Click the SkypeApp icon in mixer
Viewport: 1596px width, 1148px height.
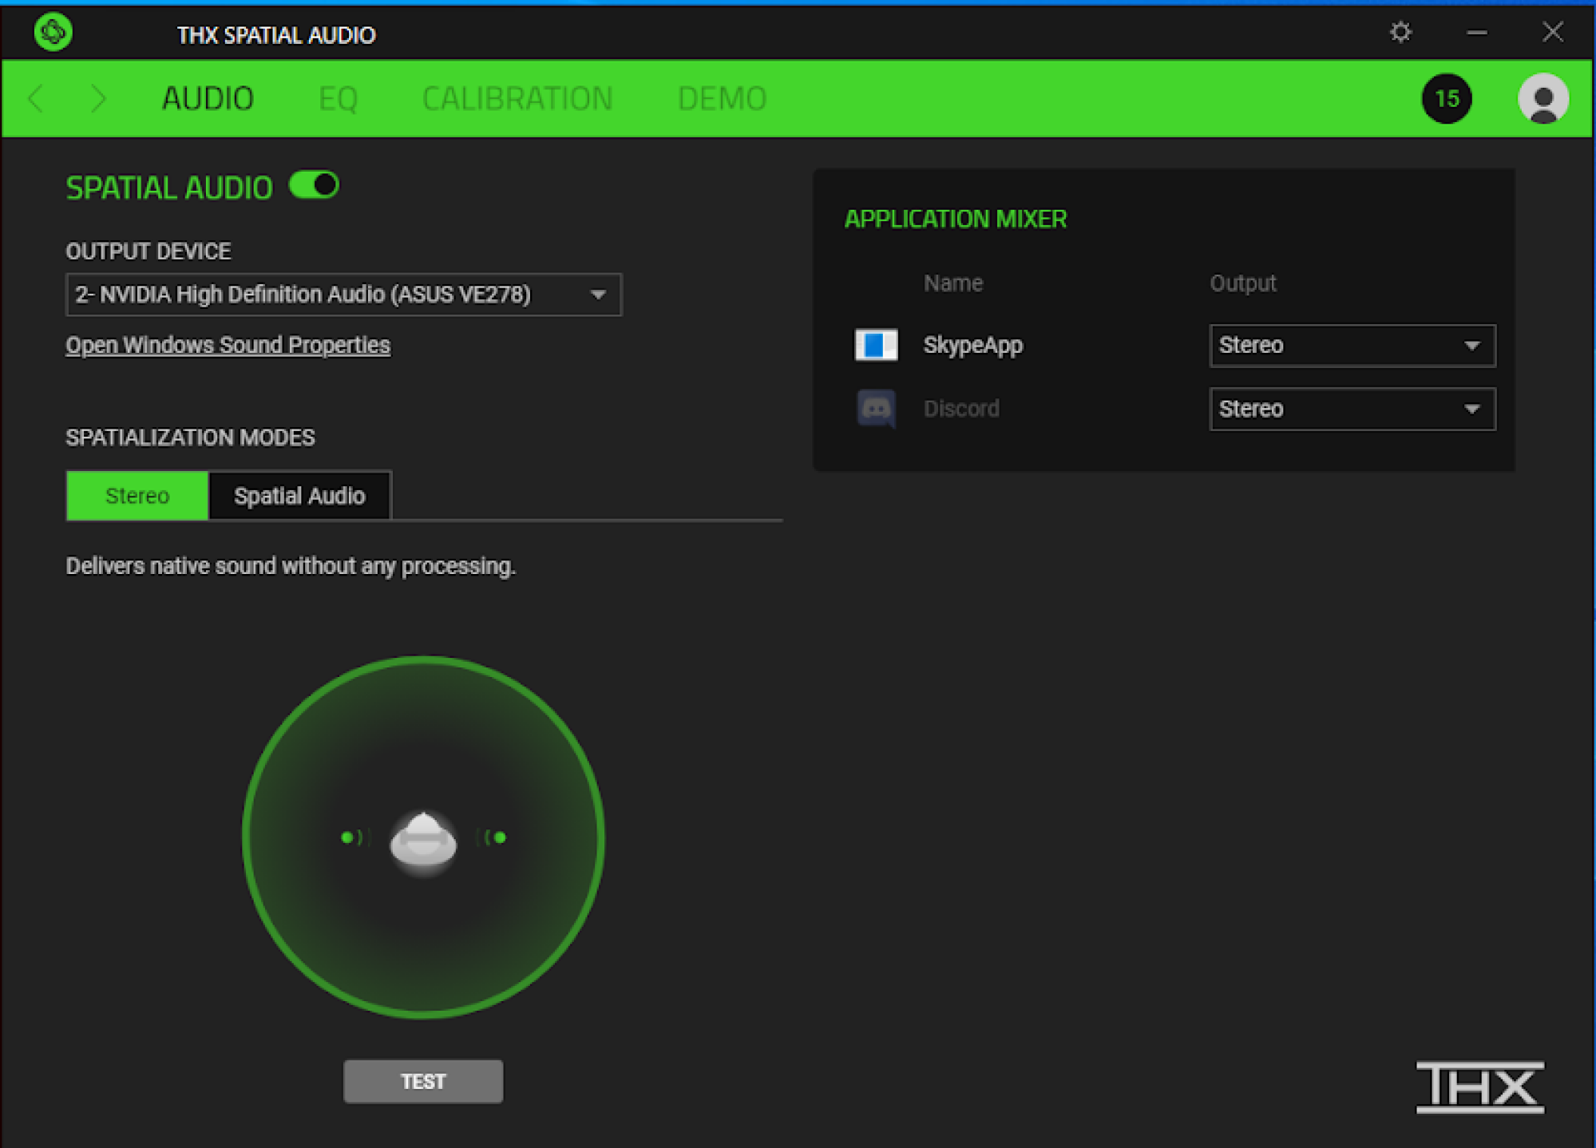[x=876, y=345]
